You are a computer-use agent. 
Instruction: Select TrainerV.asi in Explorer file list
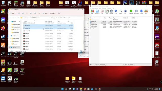pyautogui.click(x=48, y=26)
